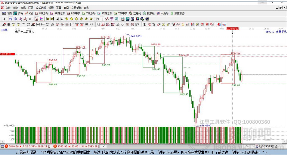Click the price label 1117.87
Image resolution: width=287 pixels, height=155 pixels.
click(105, 37)
